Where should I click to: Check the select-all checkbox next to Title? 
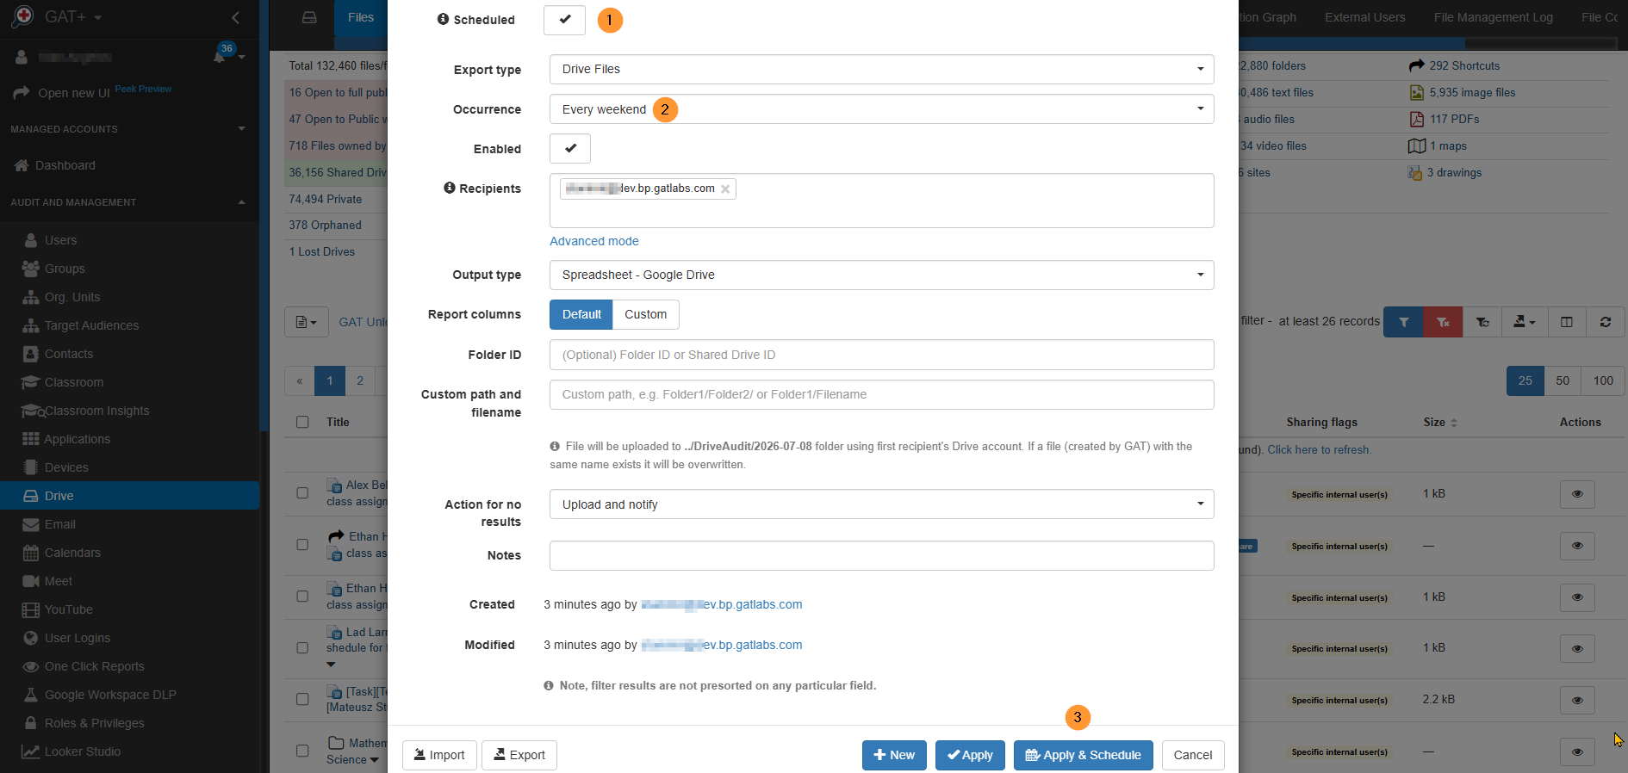(302, 422)
